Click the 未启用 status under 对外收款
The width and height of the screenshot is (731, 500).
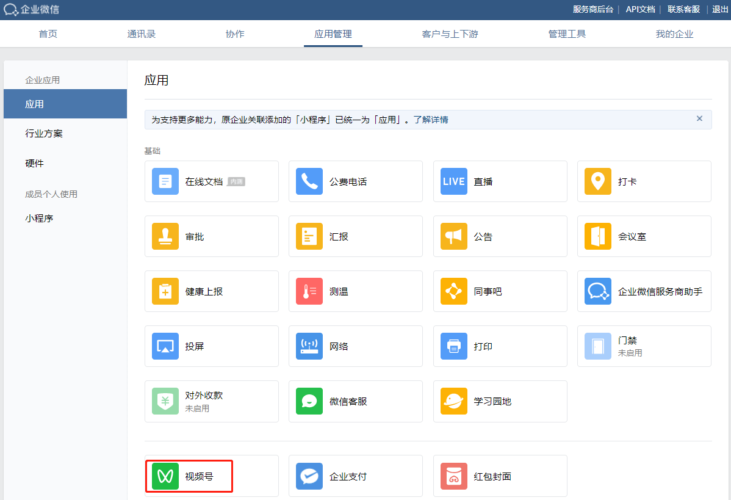click(197, 408)
